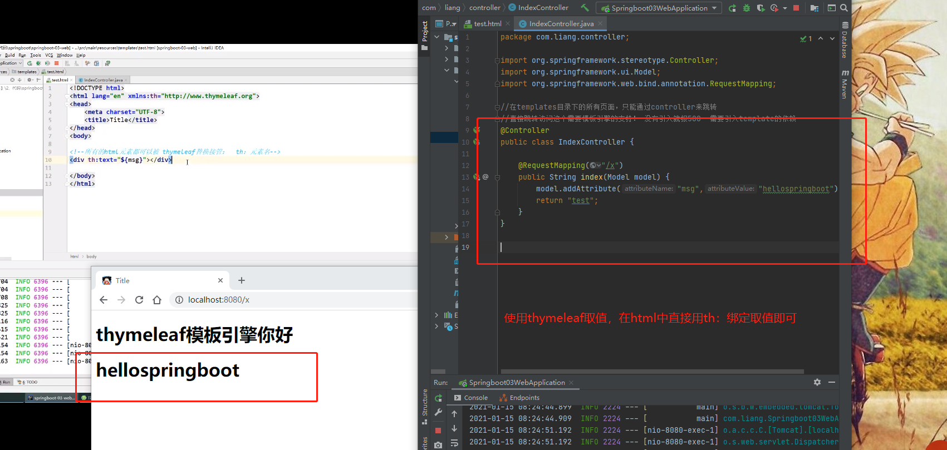
Task: Hide the Run tool window
Action: point(832,382)
